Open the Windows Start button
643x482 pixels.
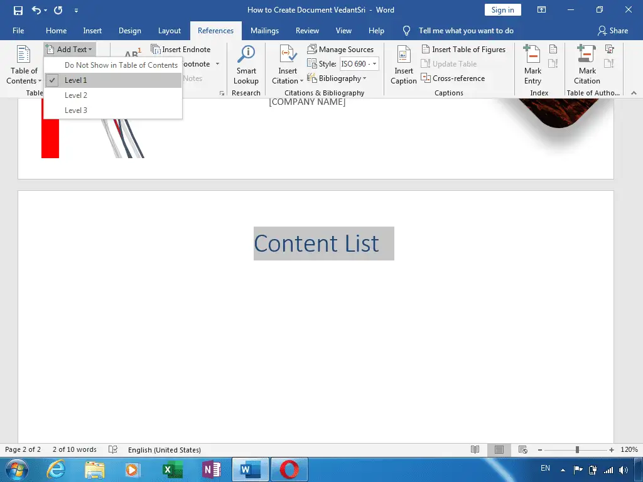tap(16, 469)
